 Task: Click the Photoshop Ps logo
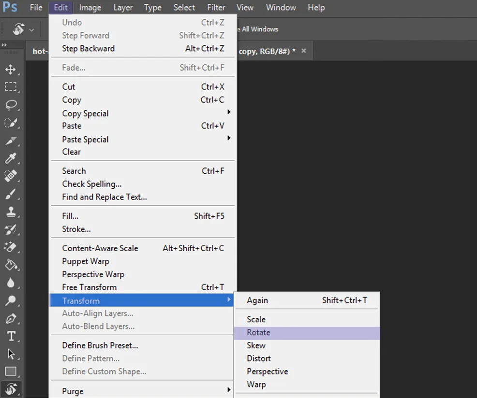point(10,7)
